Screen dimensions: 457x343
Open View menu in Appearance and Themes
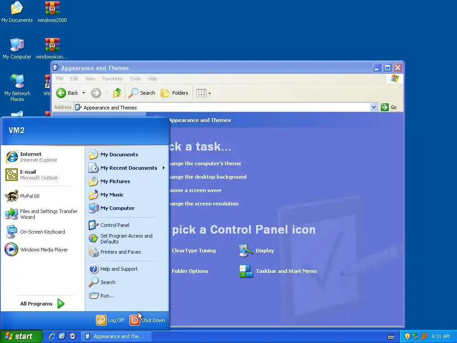[x=90, y=79]
